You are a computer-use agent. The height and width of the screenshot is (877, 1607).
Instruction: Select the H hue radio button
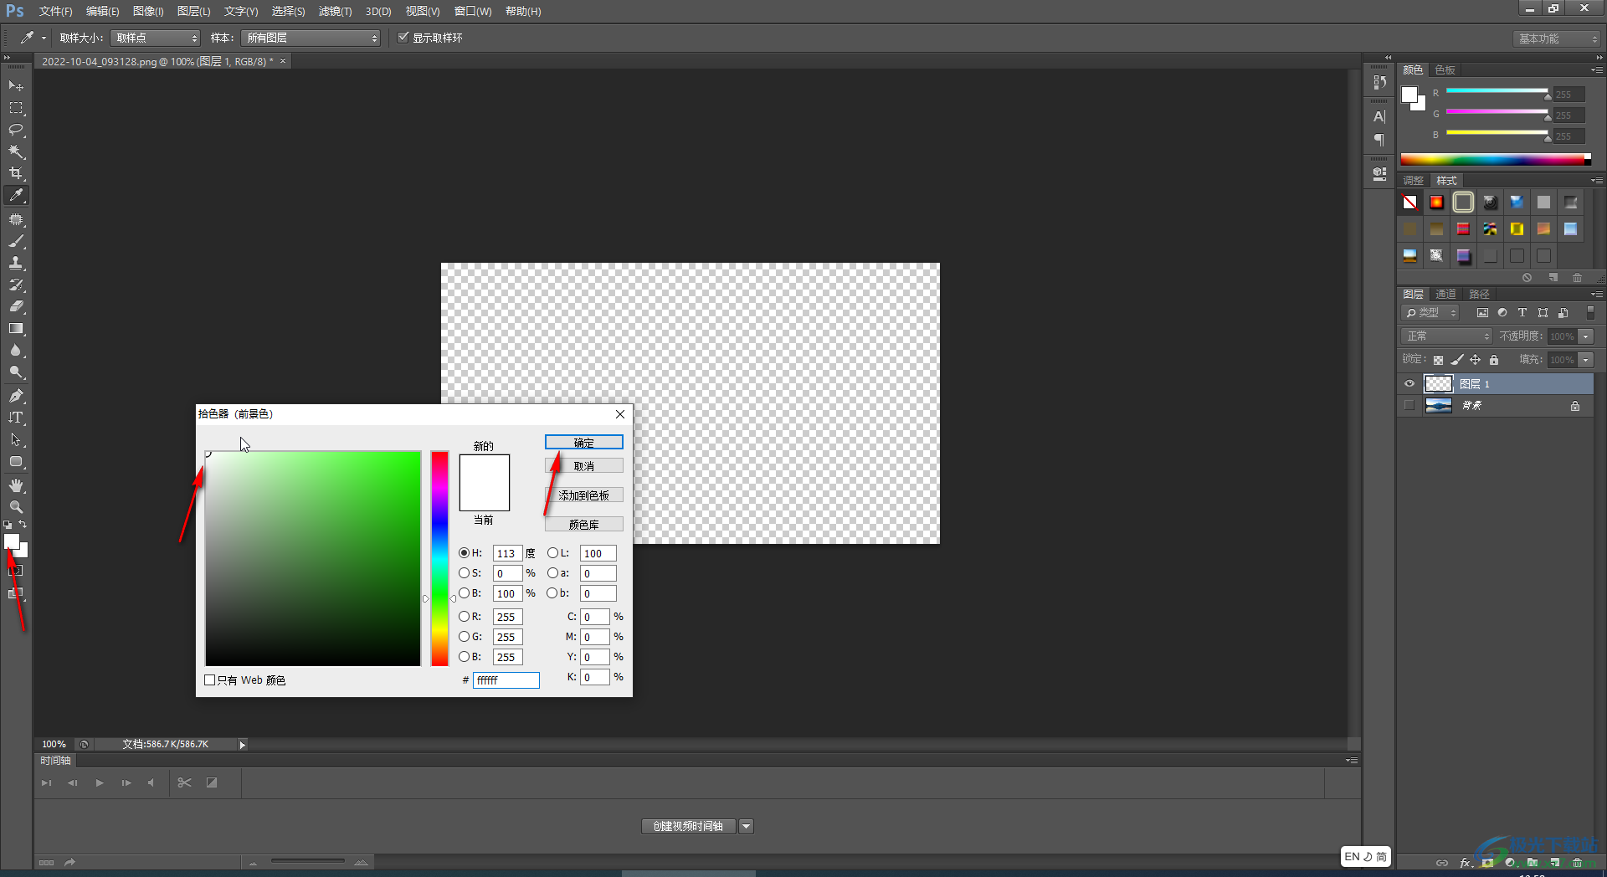coord(464,553)
